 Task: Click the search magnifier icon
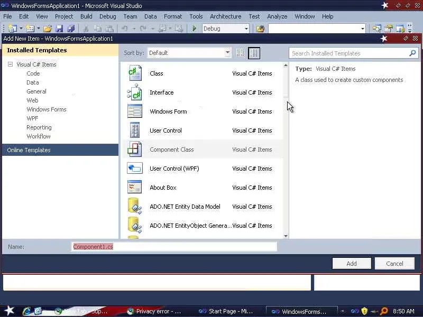(412, 53)
